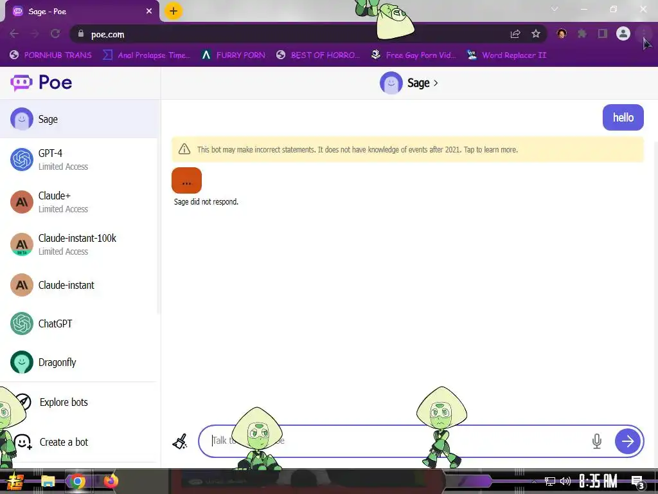Image resolution: width=658 pixels, height=494 pixels.
Task: Activate microphone voice input
Action: [597, 441]
